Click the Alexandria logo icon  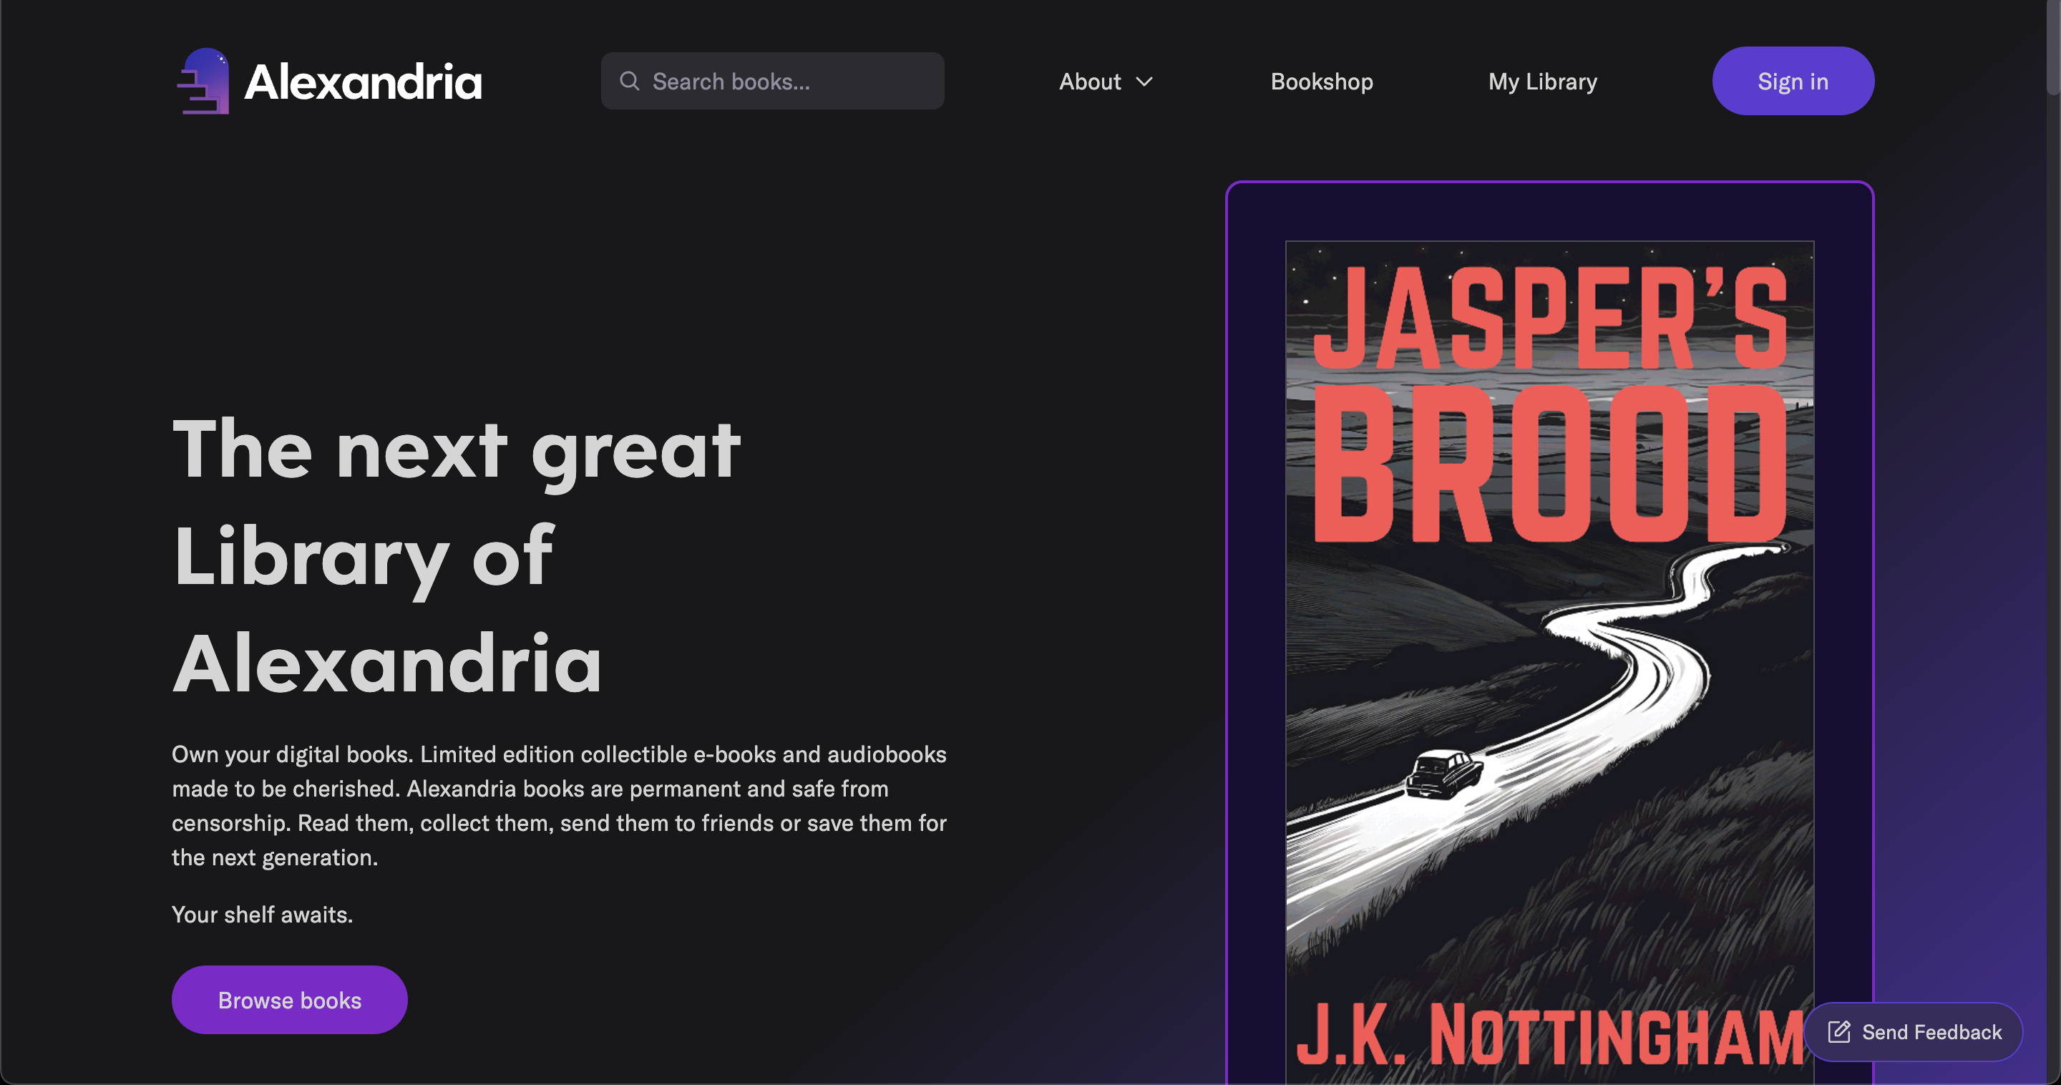coord(203,81)
